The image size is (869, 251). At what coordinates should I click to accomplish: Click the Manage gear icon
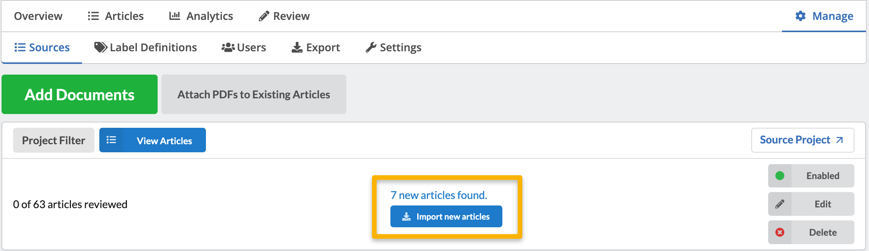coord(800,16)
